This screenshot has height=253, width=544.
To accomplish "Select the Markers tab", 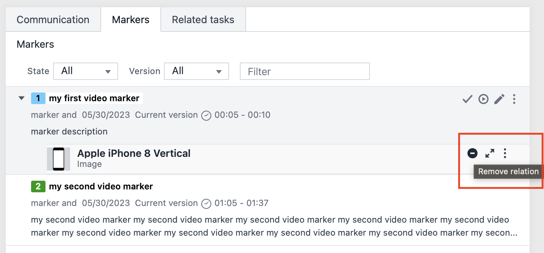I will click(x=130, y=20).
